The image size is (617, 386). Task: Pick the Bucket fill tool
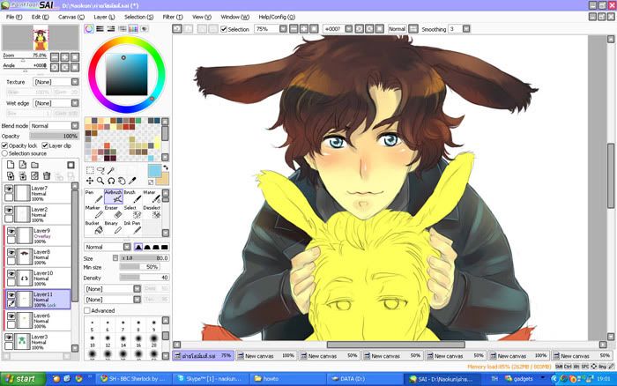pyautogui.click(x=93, y=229)
